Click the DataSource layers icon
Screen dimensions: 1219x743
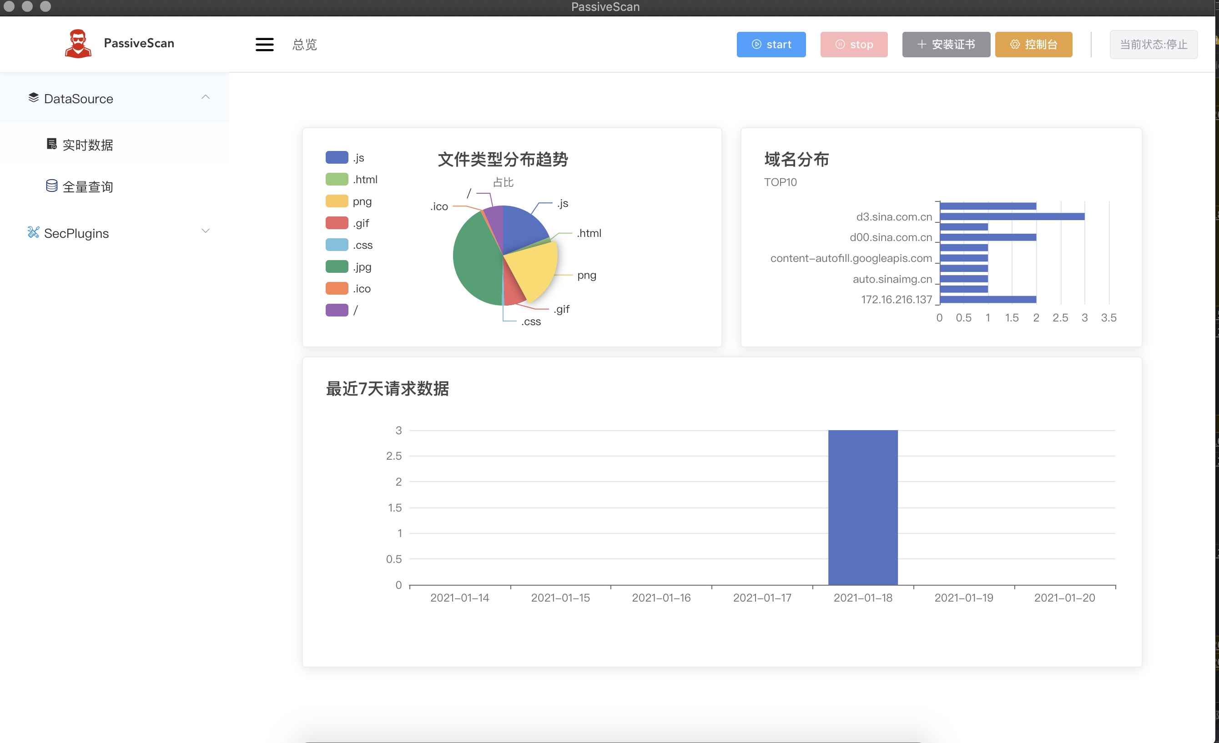[33, 97]
